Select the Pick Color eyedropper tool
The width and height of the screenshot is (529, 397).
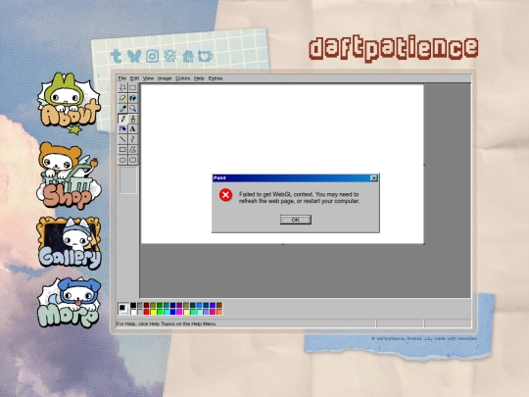tap(122, 109)
